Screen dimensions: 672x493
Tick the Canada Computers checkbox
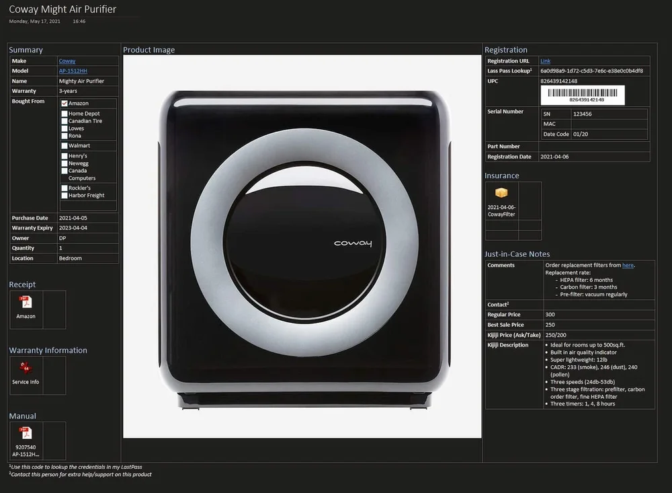coord(65,171)
